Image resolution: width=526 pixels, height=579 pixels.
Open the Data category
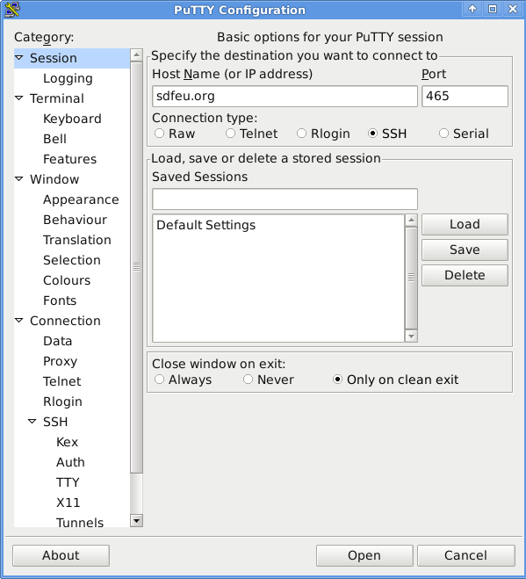coord(57,341)
